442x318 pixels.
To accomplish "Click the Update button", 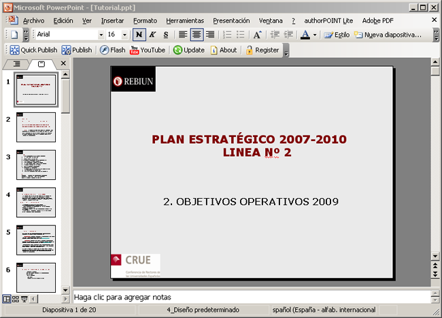I will (x=189, y=50).
